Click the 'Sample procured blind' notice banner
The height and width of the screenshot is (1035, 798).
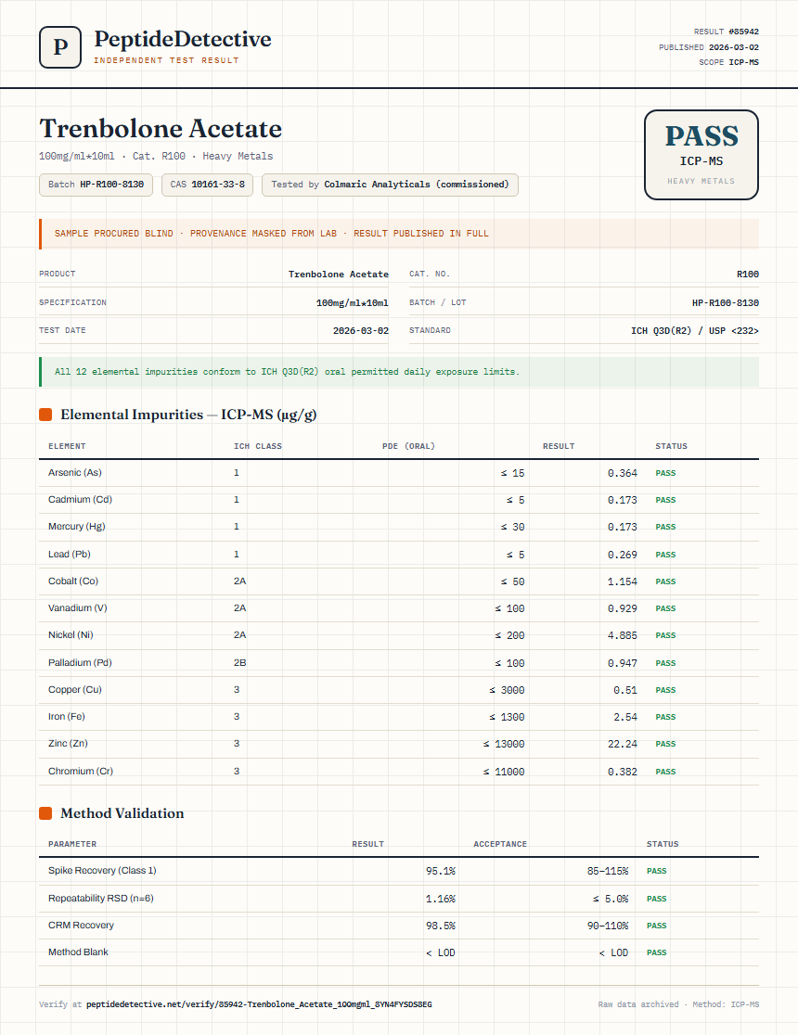[399, 234]
